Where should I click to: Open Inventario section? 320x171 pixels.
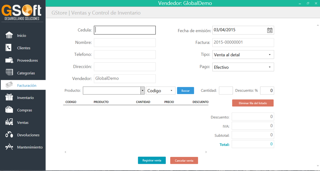click(25, 98)
